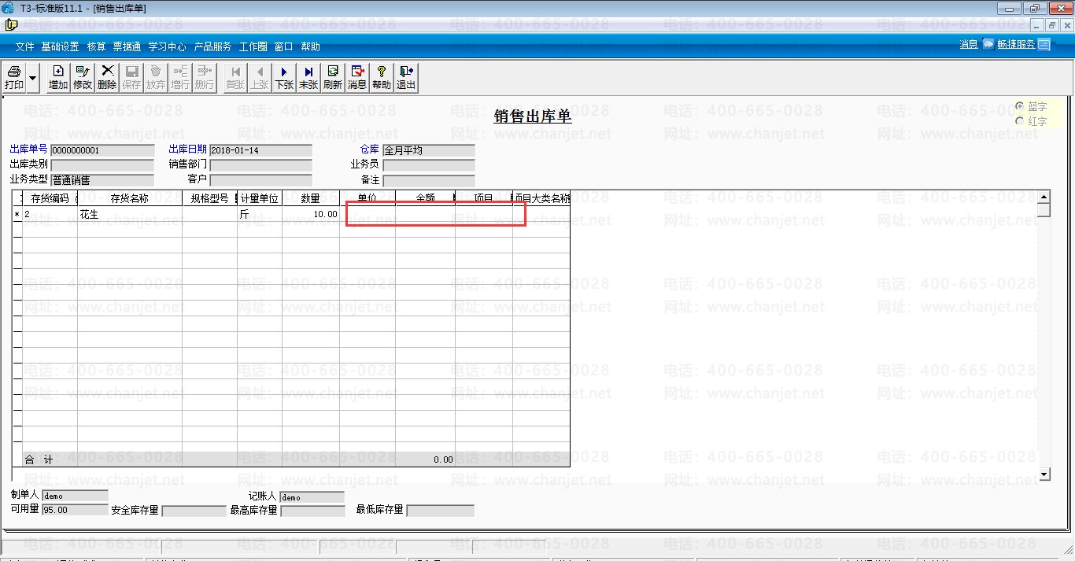1075x561 pixels.
Task: Open the 票据通 menu
Action: pyautogui.click(x=127, y=46)
